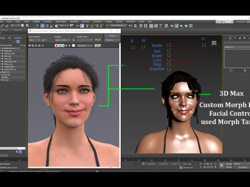Select the Placement tool icon

click(x=57, y=26)
